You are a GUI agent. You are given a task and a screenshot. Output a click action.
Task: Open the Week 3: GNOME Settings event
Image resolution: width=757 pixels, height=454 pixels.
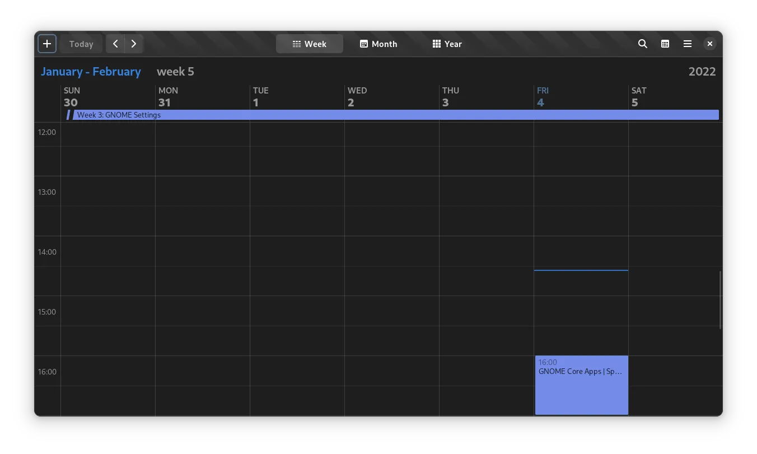click(x=392, y=115)
